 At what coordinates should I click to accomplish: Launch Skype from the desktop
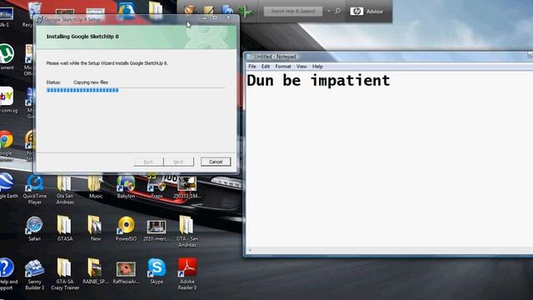point(157,268)
